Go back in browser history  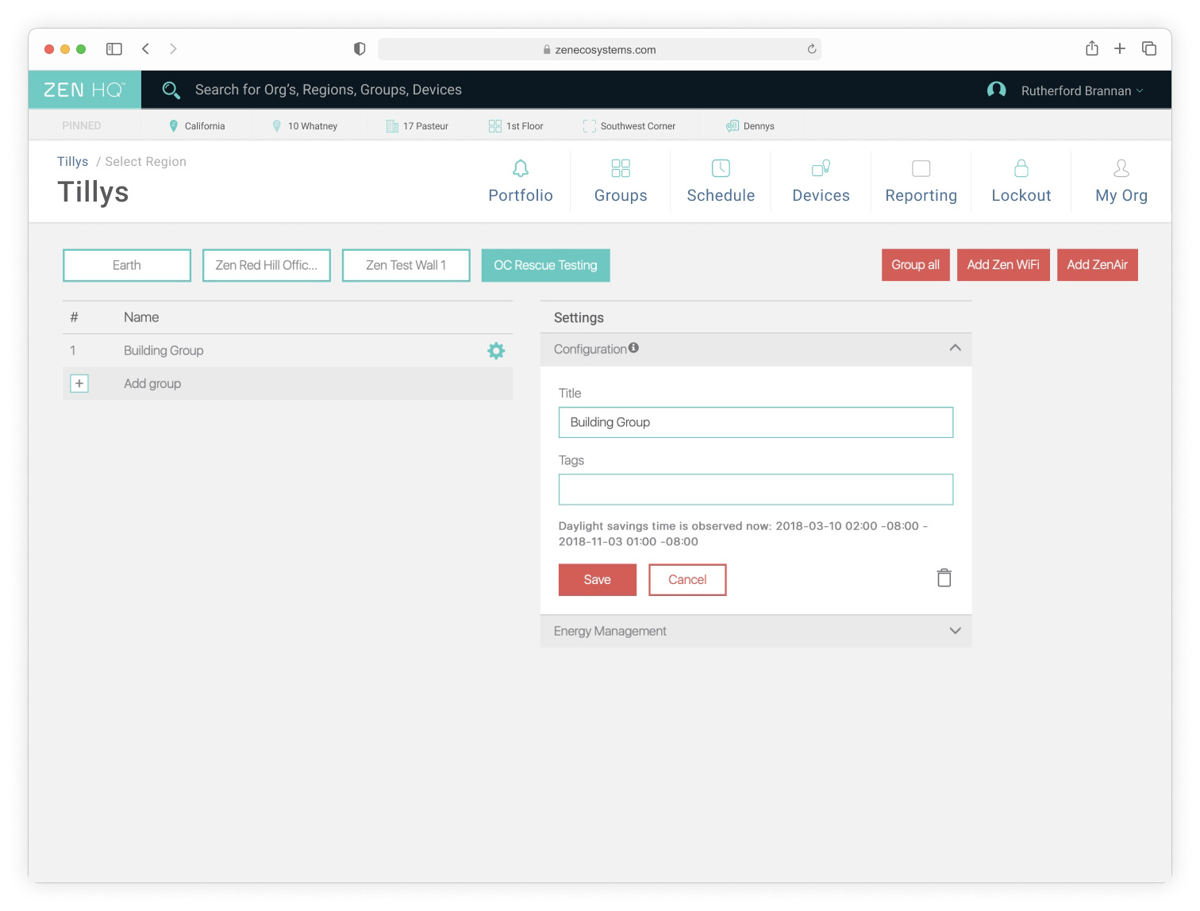145,49
